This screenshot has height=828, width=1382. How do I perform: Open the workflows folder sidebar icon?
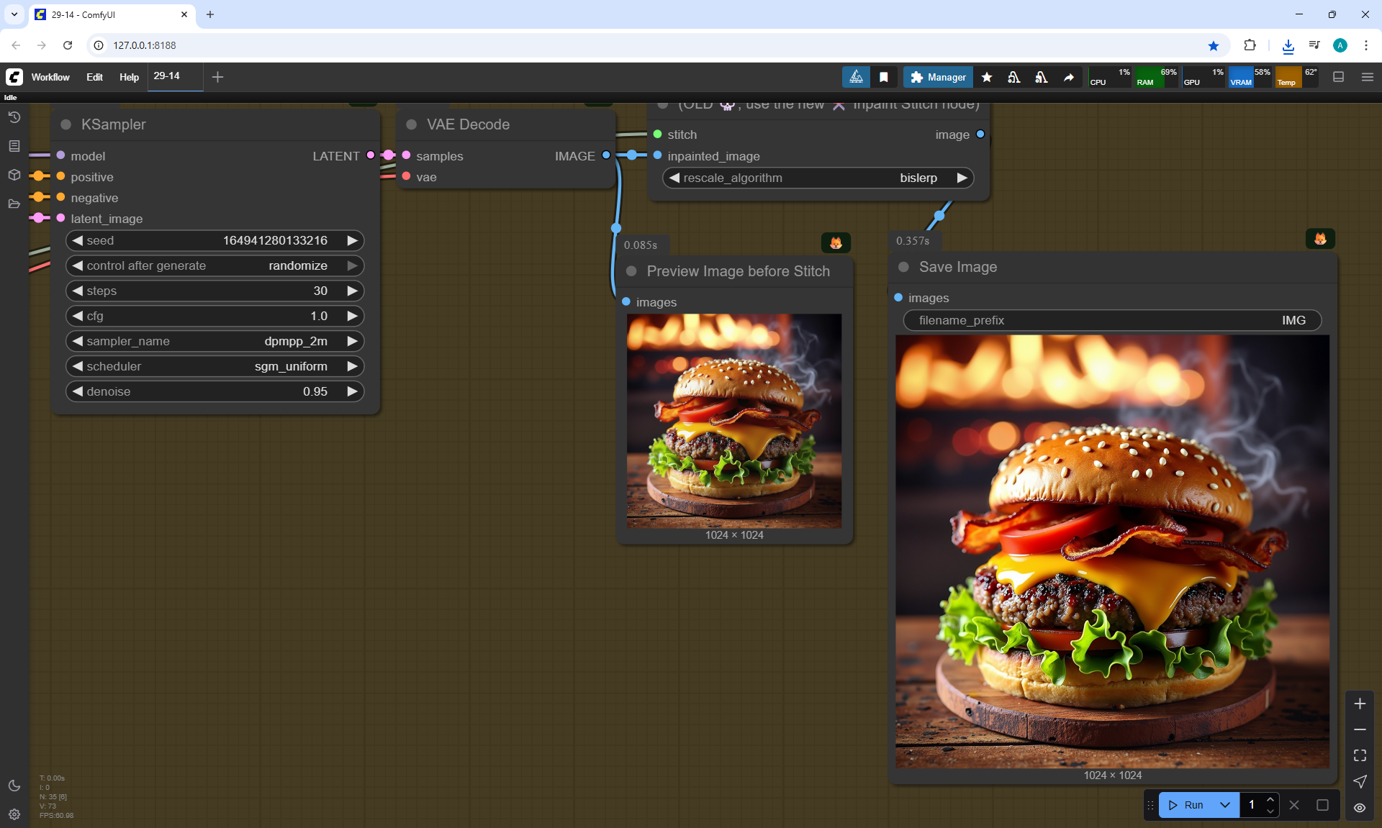tap(14, 204)
